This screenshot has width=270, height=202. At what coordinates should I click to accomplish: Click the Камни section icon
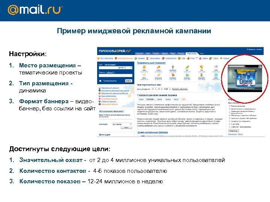pos(200,58)
